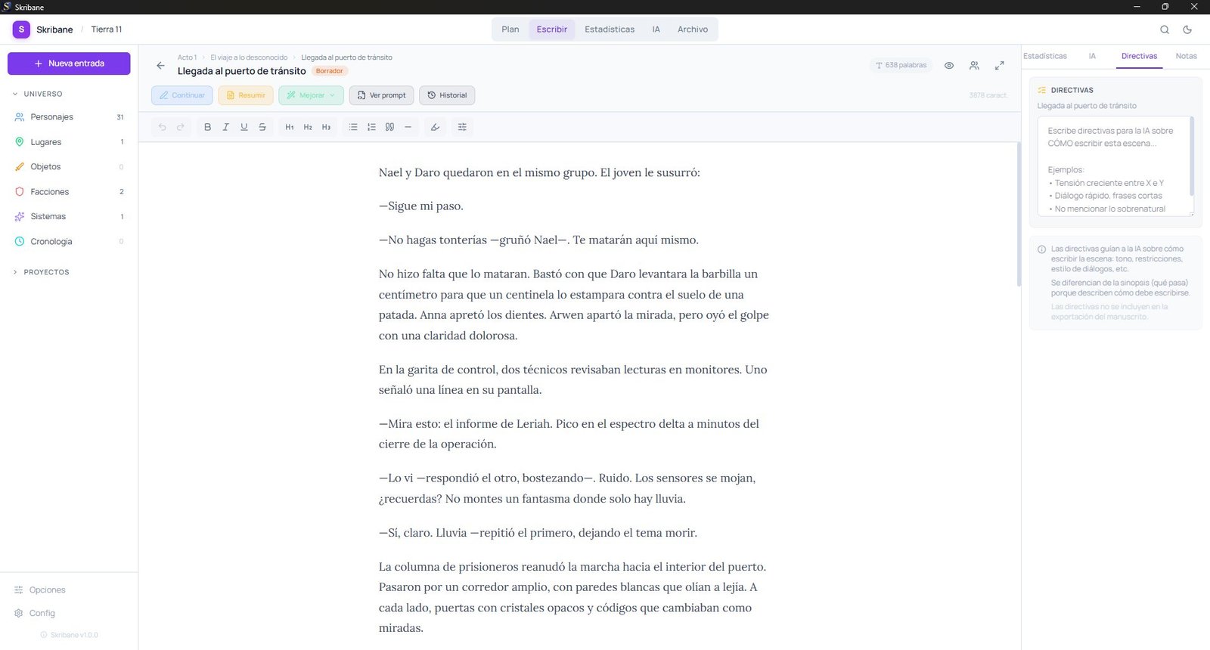Toggle the preview eye icon
This screenshot has width=1210, height=650.
coord(949,66)
